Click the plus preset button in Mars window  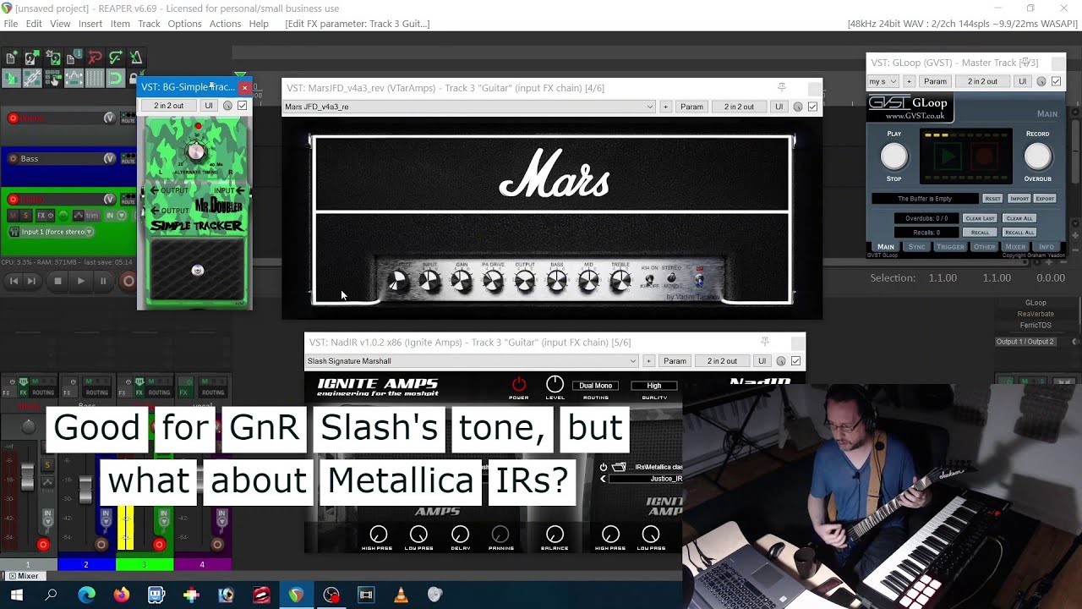click(x=666, y=107)
